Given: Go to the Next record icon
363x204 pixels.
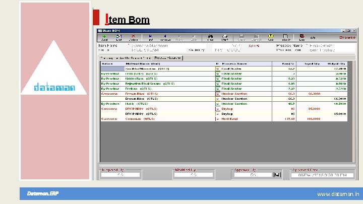Looking at the screenshot, I should click(179, 37).
